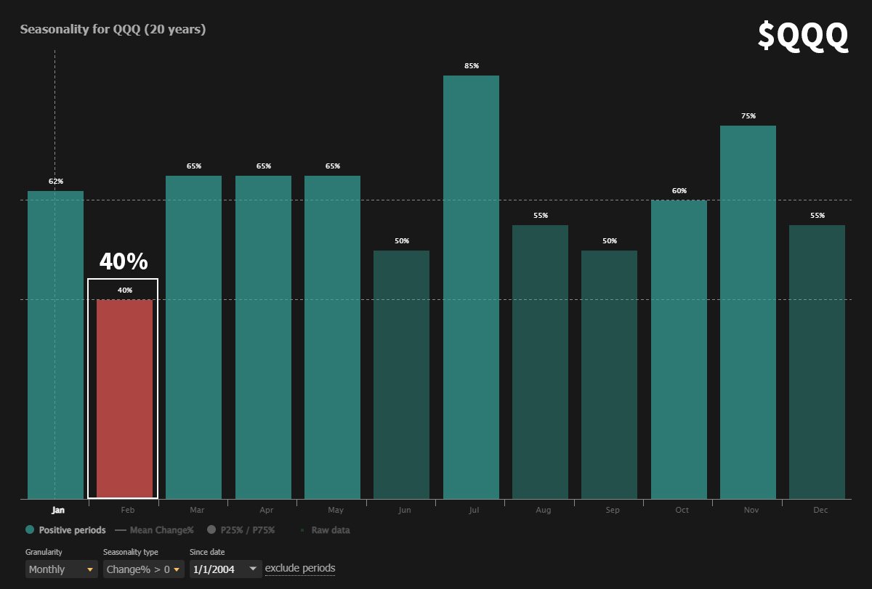Screen dimensions: 872x589
Task: Click the May axis label
Action: 335,510
